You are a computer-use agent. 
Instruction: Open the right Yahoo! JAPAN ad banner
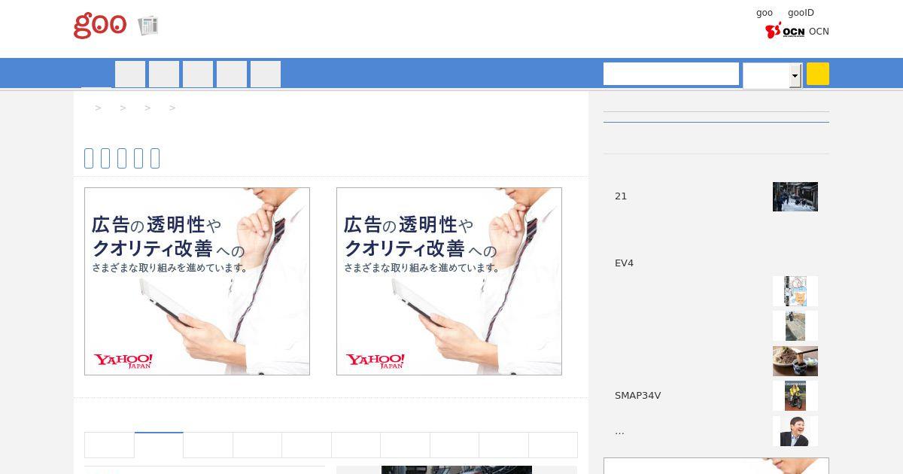449,281
